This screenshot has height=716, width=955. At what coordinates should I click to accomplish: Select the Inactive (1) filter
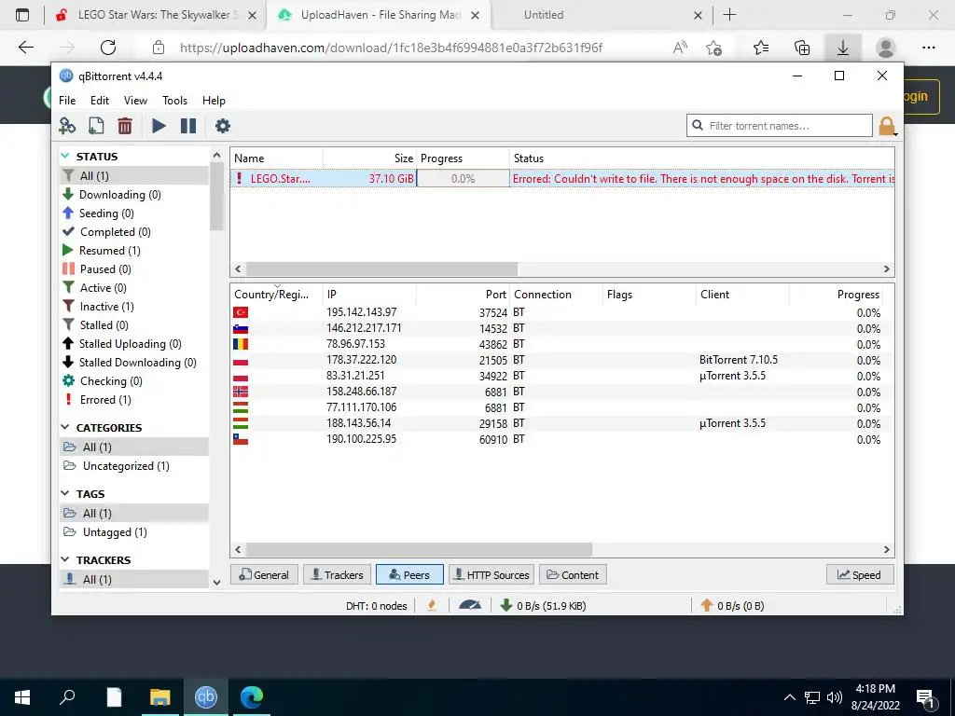click(x=134, y=306)
